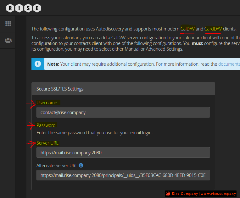This screenshot has height=198, width=240.
Task: Click the Alternate Server URL label
Action: (x=57, y=166)
